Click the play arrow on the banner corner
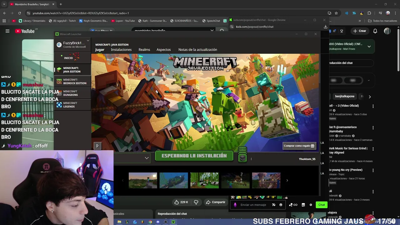 (x=97, y=146)
